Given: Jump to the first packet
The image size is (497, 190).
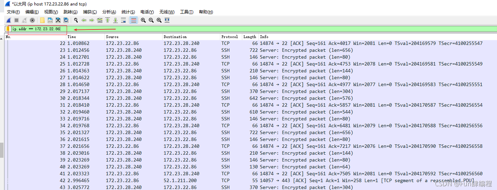Looking at the screenshot, I should [108, 20].
